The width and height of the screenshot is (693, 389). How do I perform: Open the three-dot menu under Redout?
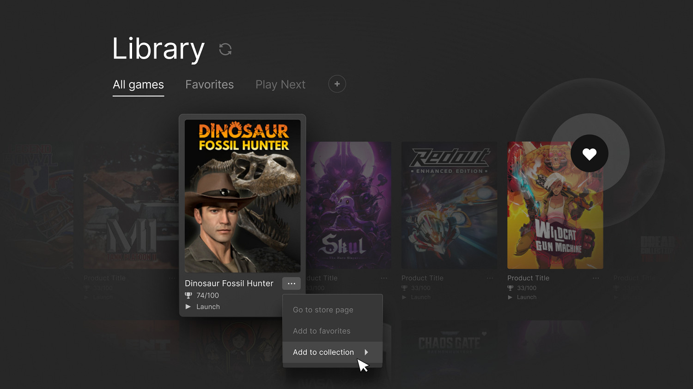pyautogui.click(x=490, y=278)
